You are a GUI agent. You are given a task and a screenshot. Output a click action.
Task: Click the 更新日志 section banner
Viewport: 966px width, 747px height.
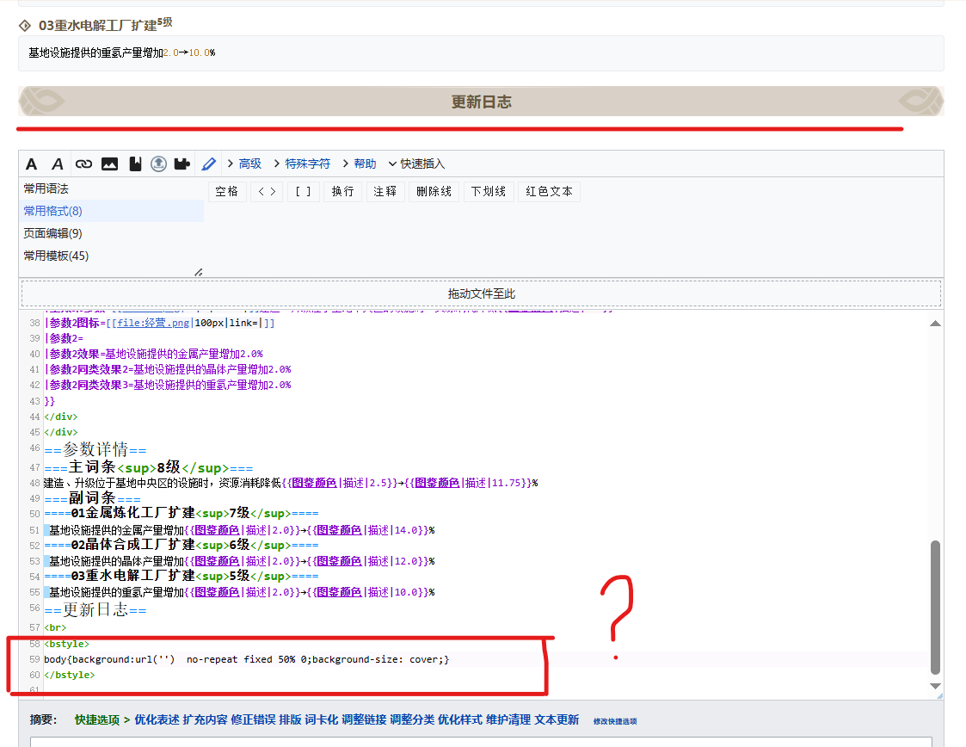coord(481,102)
